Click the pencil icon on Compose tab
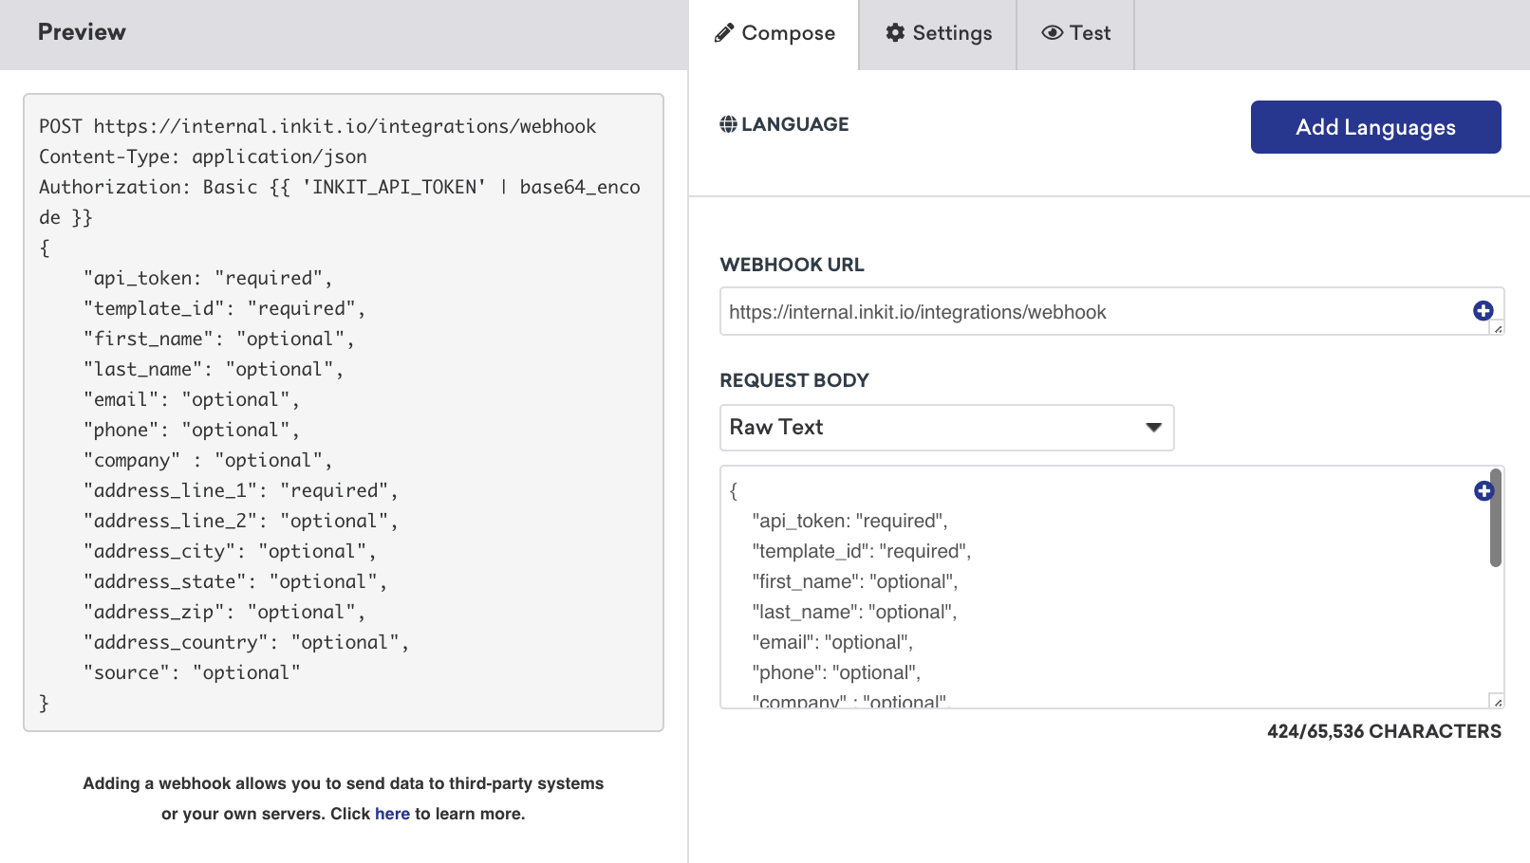This screenshot has width=1530, height=863. pyautogui.click(x=726, y=32)
